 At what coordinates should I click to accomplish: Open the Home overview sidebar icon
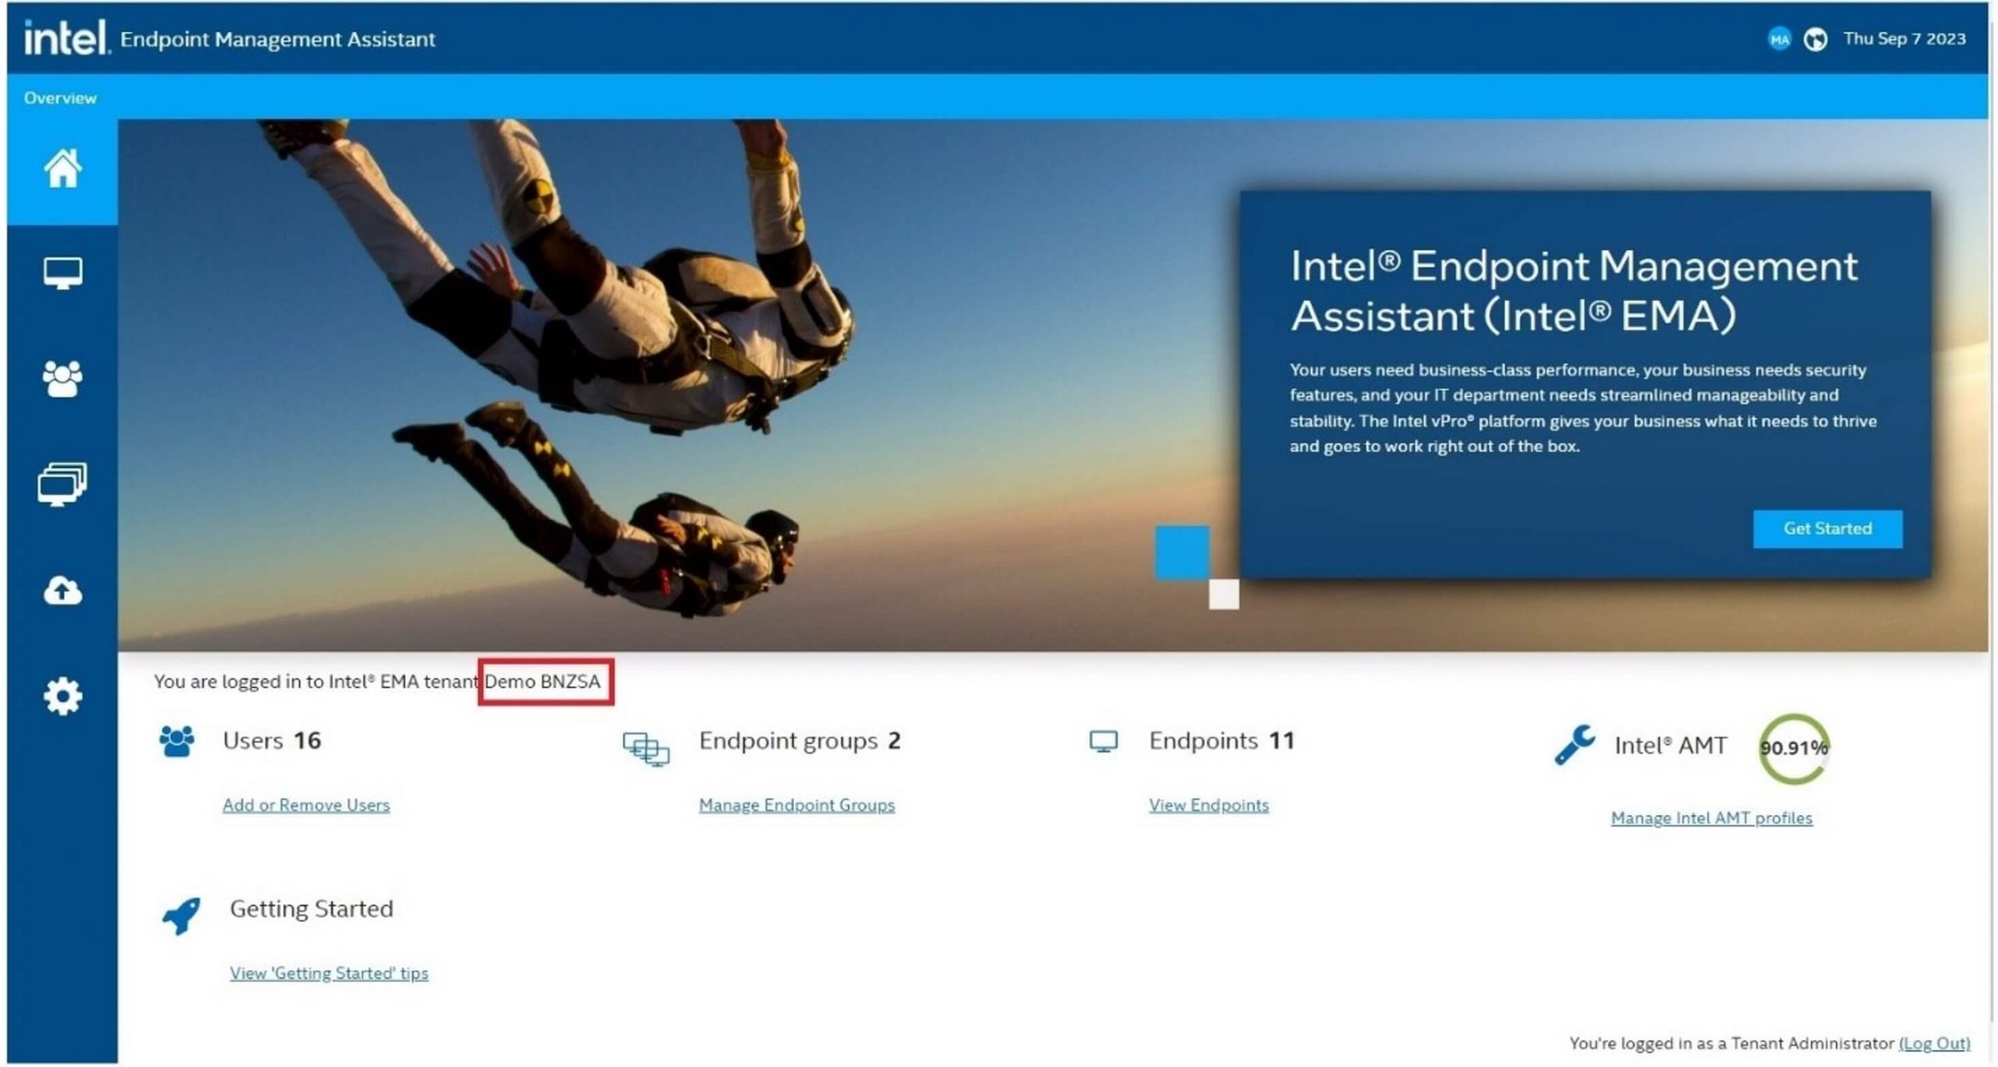coord(62,169)
